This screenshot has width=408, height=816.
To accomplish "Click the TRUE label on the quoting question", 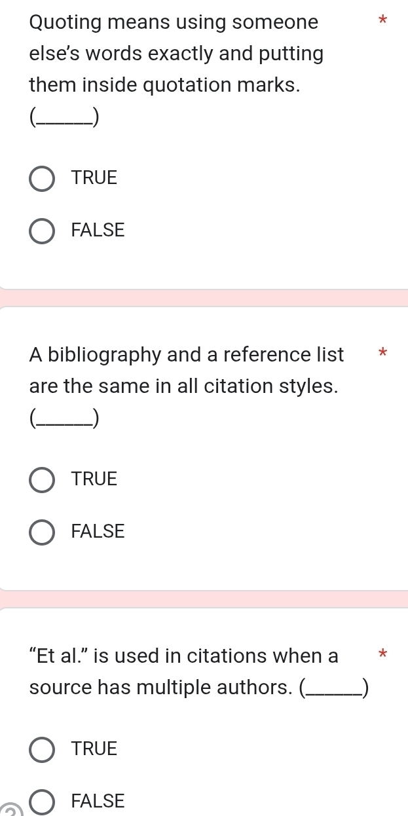I will pos(94,177).
